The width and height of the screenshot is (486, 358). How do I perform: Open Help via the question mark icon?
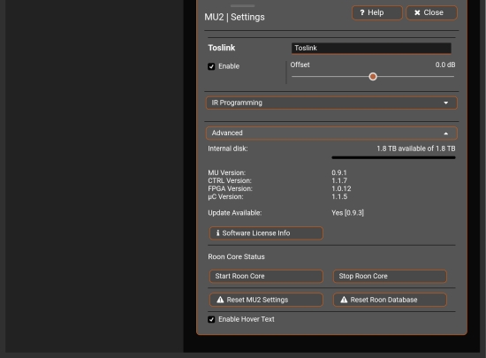pos(362,12)
